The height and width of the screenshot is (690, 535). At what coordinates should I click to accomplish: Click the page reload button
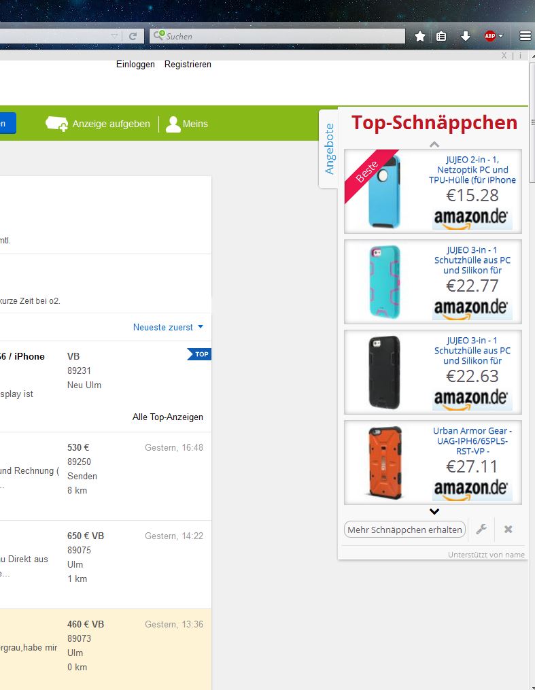point(133,37)
